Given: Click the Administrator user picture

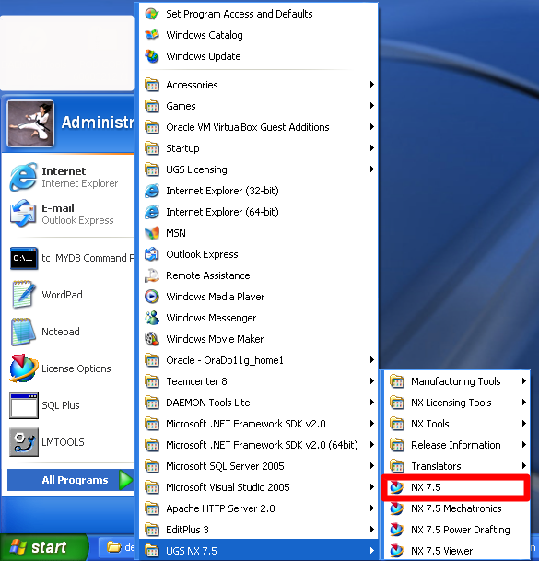Looking at the screenshot, I should (x=30, y=123).
